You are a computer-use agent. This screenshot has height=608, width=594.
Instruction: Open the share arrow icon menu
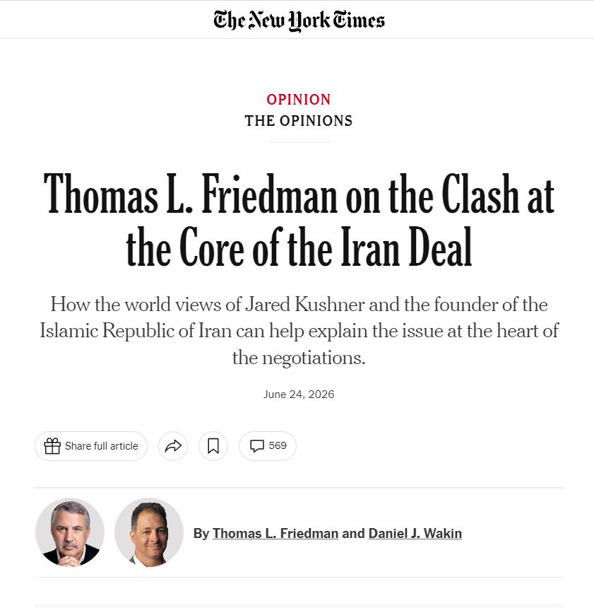[173, 446]
